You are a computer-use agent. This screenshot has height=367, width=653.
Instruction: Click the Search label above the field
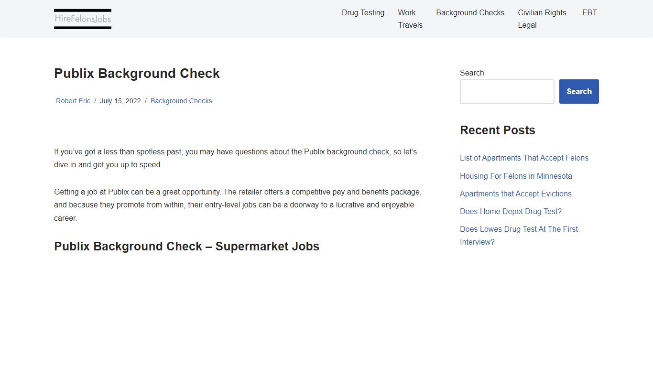coord(472,73)
